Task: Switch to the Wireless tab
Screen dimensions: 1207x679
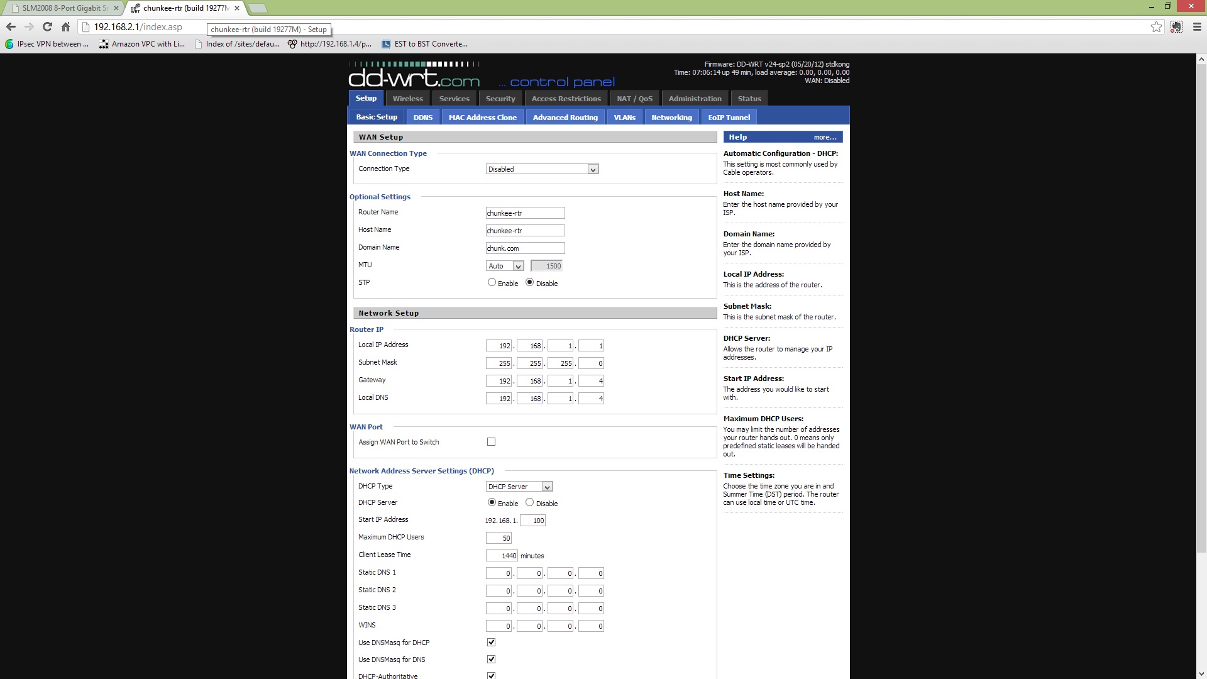Action: click(407, 99)
